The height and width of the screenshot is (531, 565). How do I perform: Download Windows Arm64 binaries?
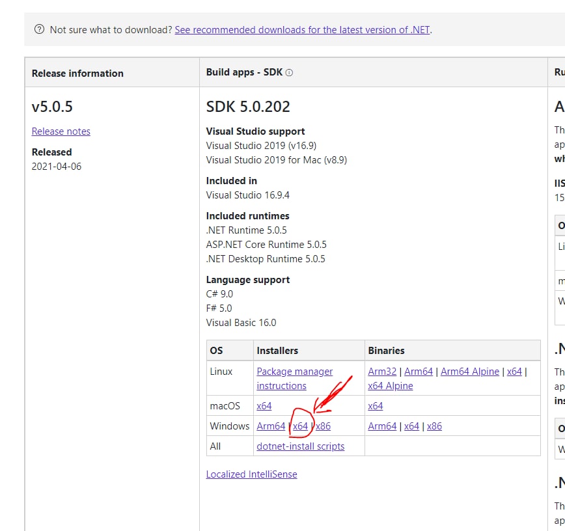382,426
